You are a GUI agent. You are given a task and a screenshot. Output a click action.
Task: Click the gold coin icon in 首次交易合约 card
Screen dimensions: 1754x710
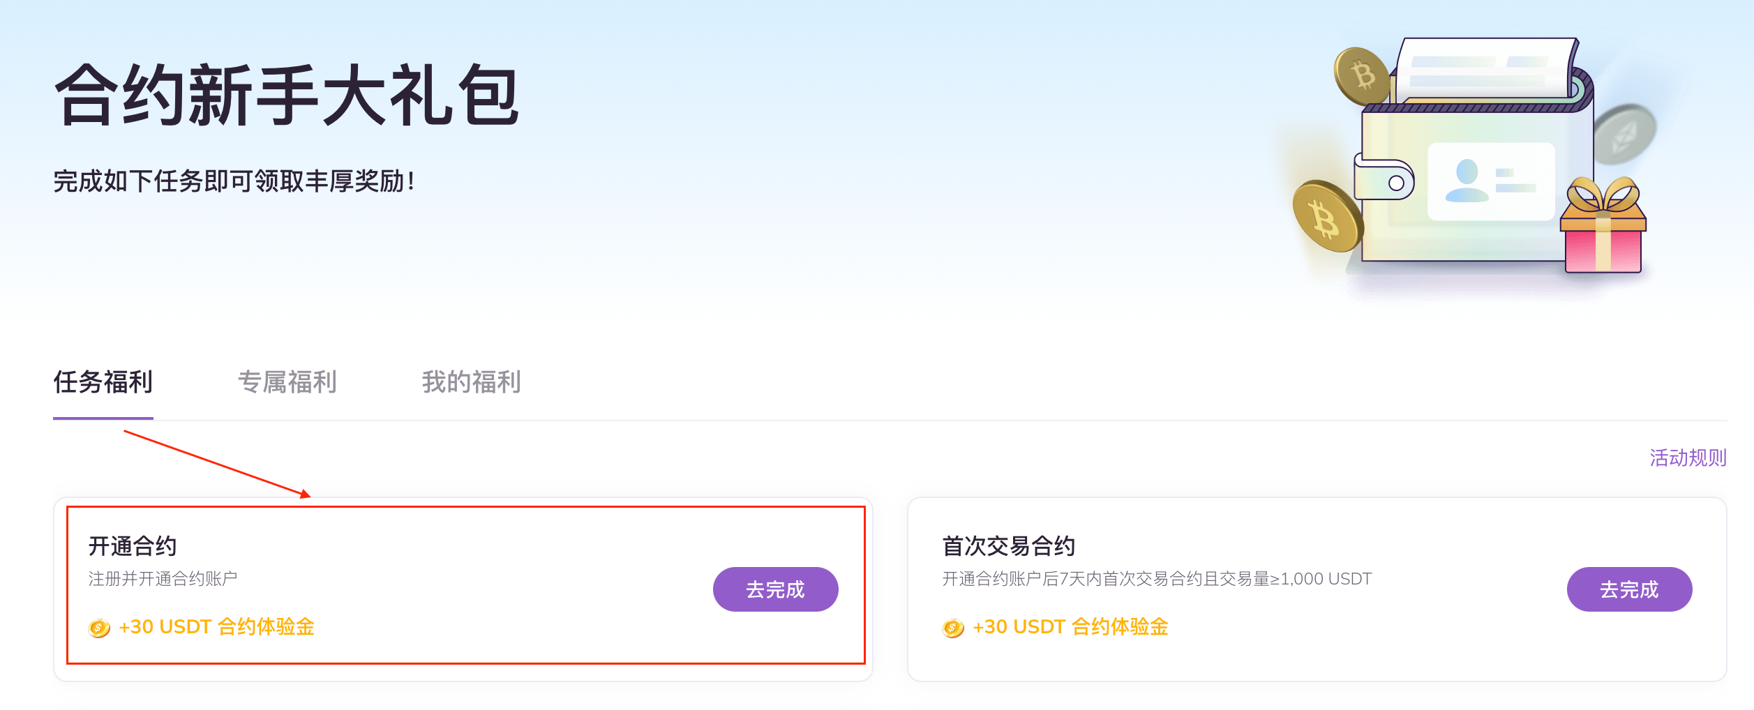tap(953, 628)
